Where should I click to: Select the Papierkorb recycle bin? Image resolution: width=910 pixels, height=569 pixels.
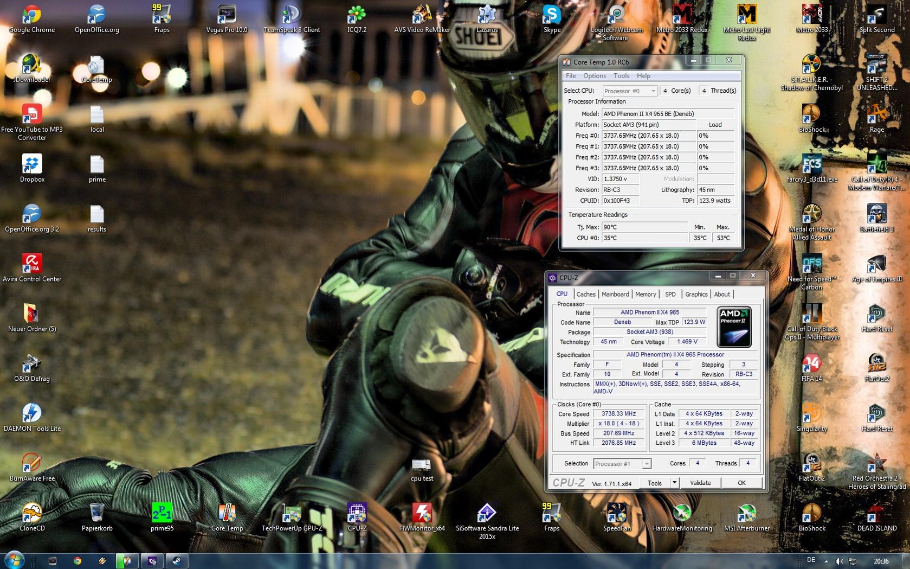coord(97,517)
